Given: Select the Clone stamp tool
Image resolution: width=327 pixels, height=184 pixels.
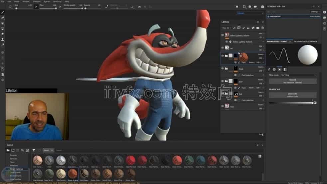Looking at the screenshot, I should tap(3, 39).
